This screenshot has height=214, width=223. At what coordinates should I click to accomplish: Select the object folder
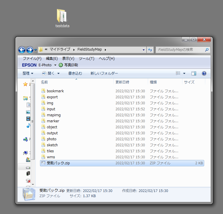122,127
